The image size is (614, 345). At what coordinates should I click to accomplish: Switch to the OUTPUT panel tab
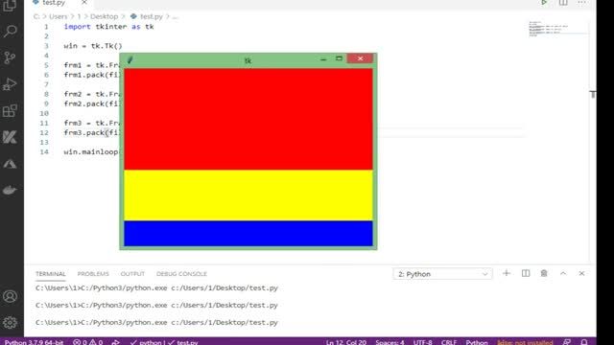pos(132,274)
